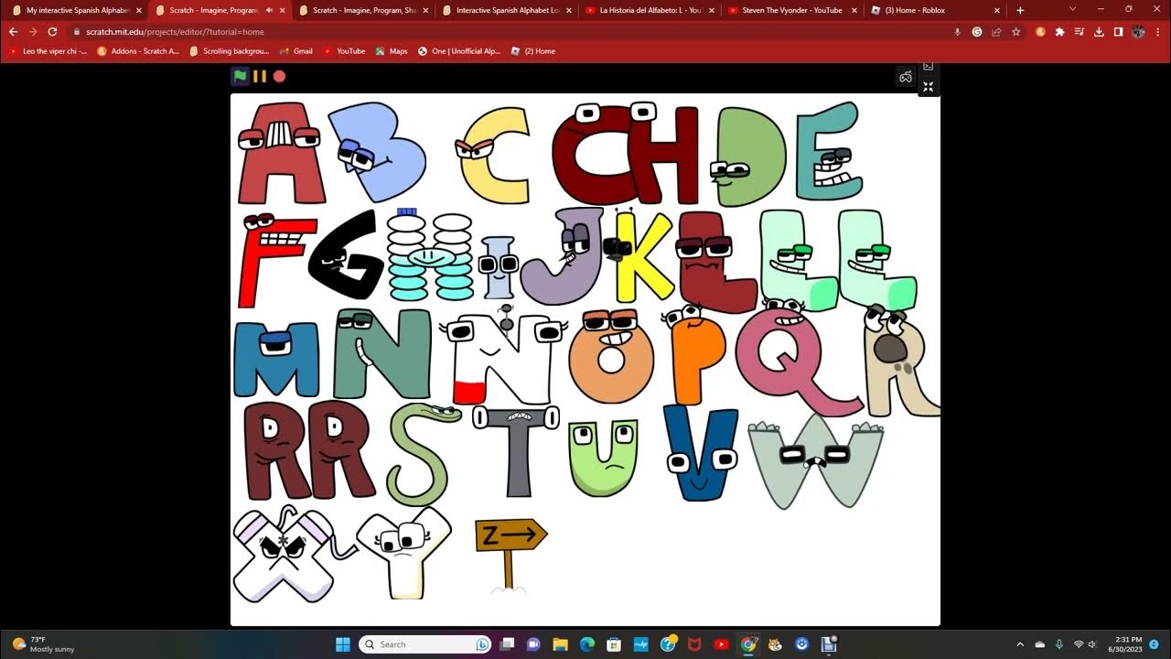
Task: Open Scrolling backgrou... bookmark
Action: [x=230, y=51]
